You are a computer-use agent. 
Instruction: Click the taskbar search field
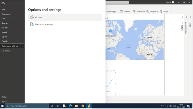(27, 106)
